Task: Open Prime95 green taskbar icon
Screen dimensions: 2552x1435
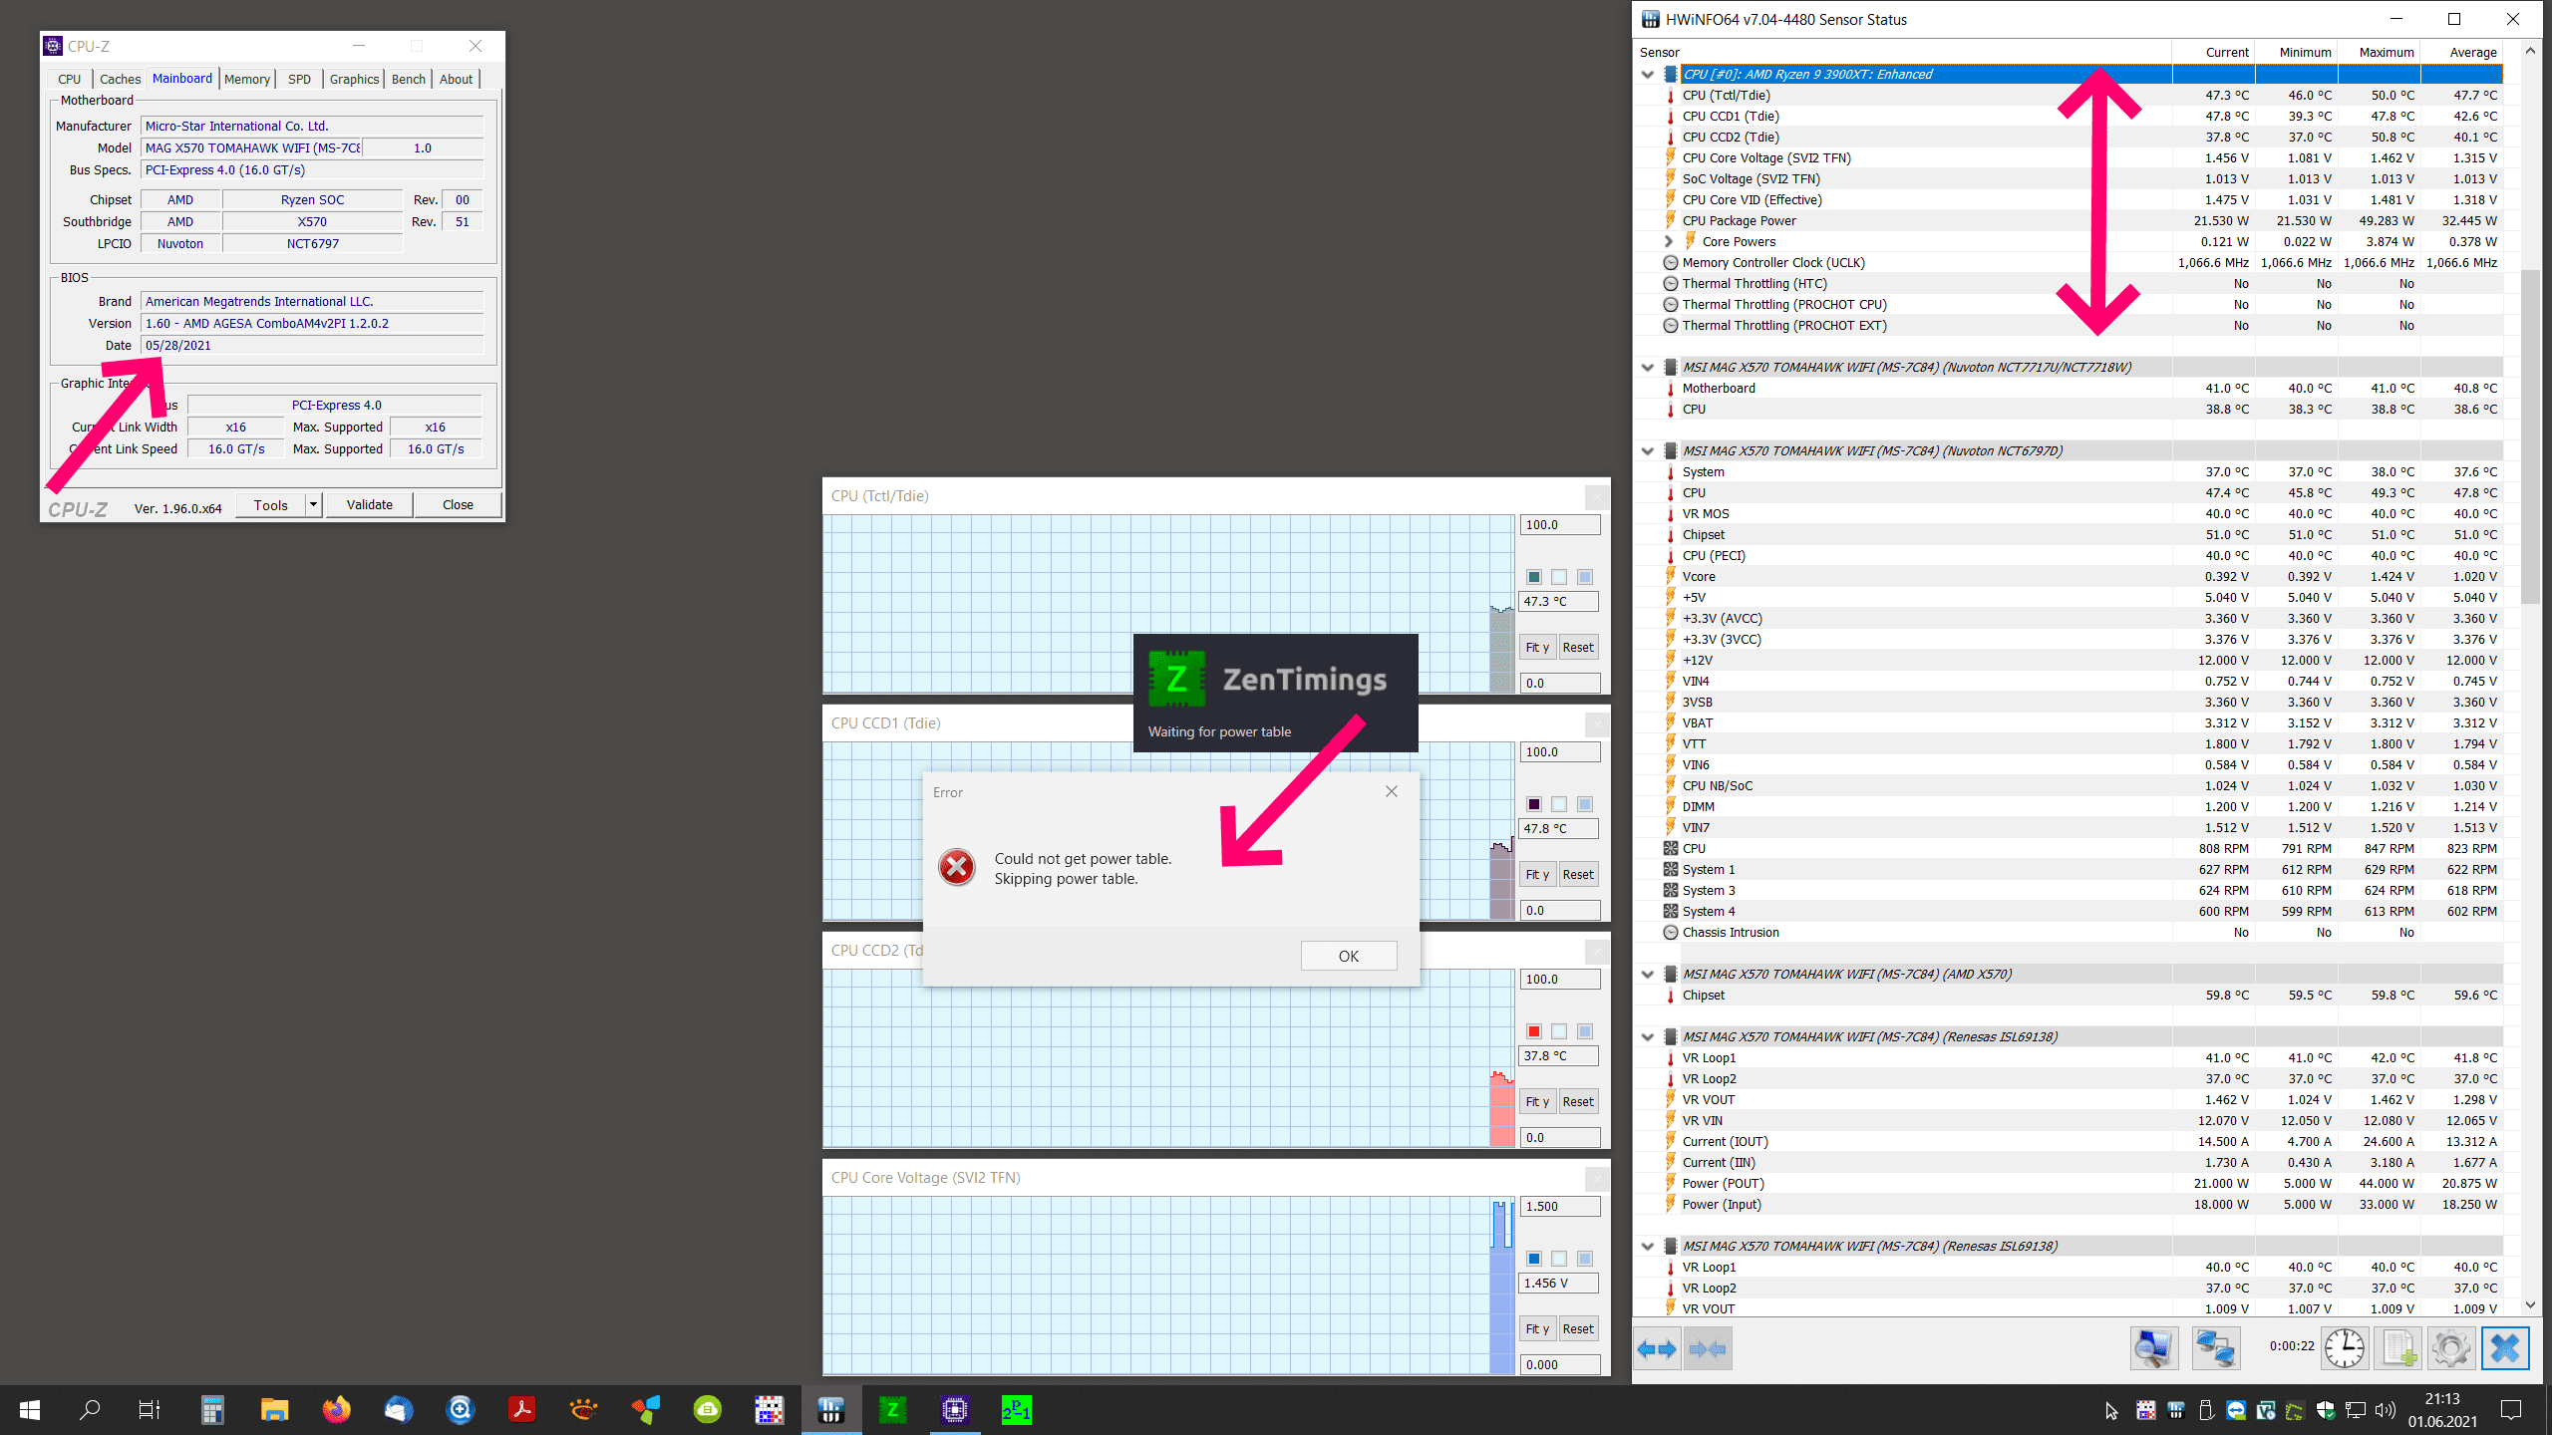Action: point(1017,1410)
